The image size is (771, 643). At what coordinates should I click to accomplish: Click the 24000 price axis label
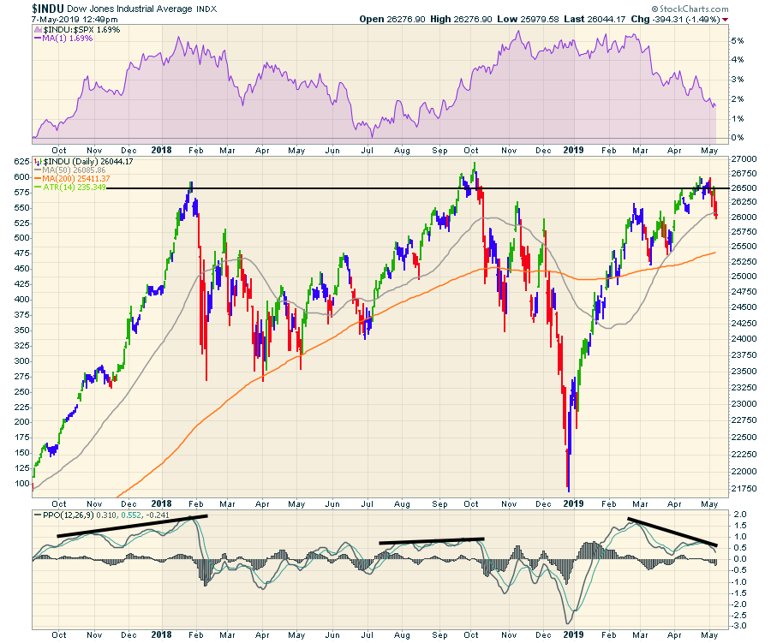point(744,339)
